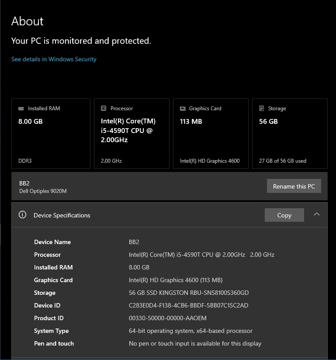Screen dimensions: 336x360
Task: Click the Device Specifications header title
Action: [x=62, y=215]
